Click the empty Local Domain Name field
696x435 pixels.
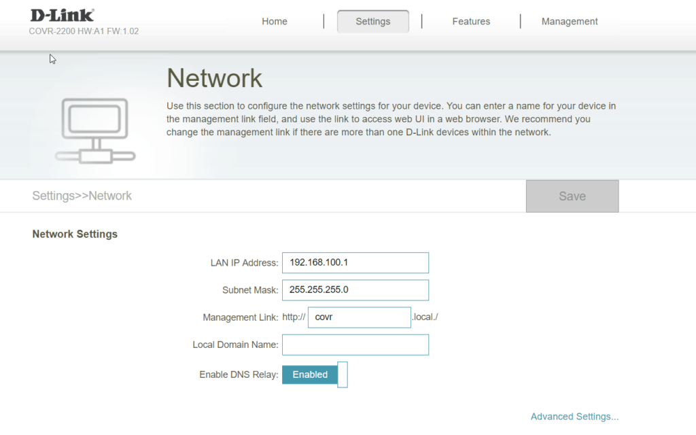point(355,345)
